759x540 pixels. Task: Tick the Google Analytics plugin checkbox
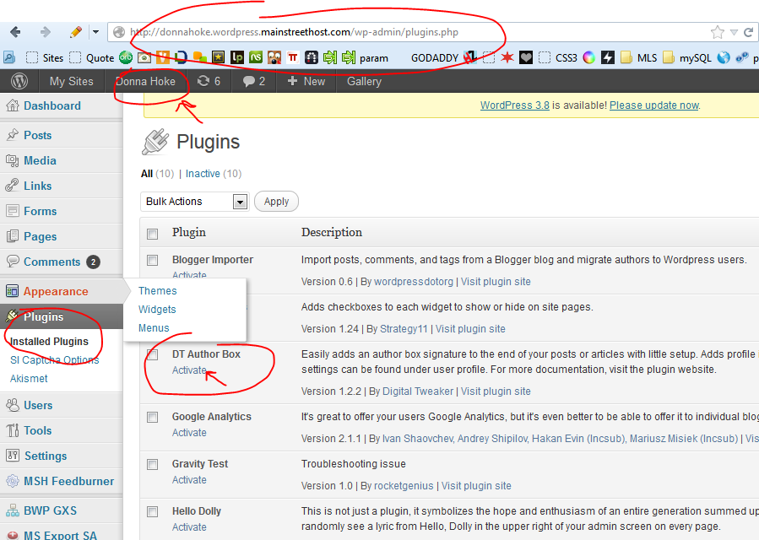[x=153, y=417]
